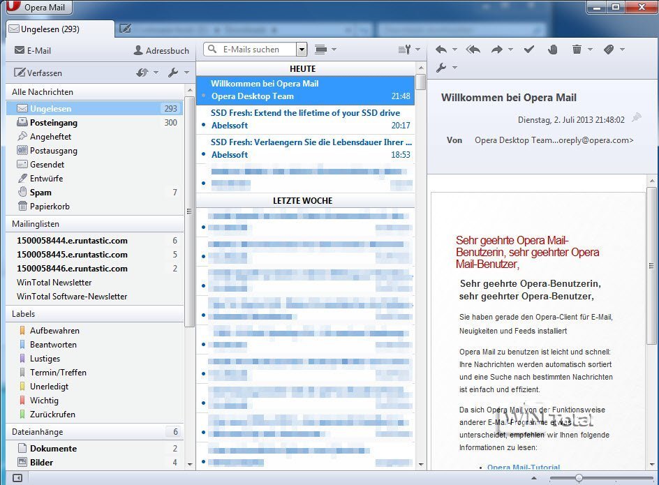Image resolution: width=659 pixels, height=485 pixels.
Task: Toggle unread dot on SSD Fresh 20:17 email
Action: click(x=203, y=126)
